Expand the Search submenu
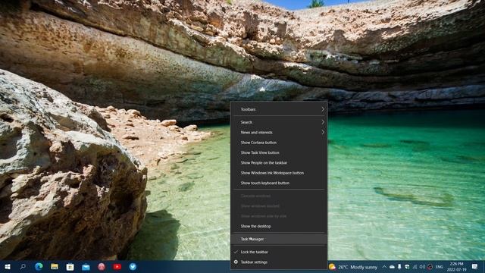Screen dimensions: 485x273 tap(279, 122)
